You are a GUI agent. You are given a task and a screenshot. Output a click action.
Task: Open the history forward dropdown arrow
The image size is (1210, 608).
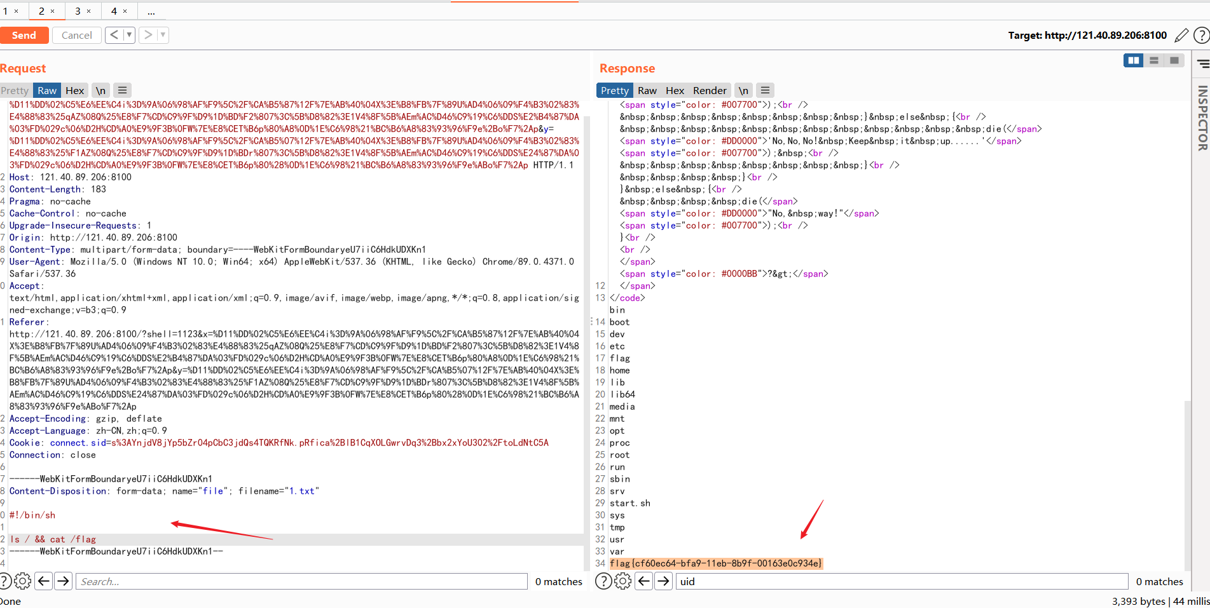(x=163, y=35)
